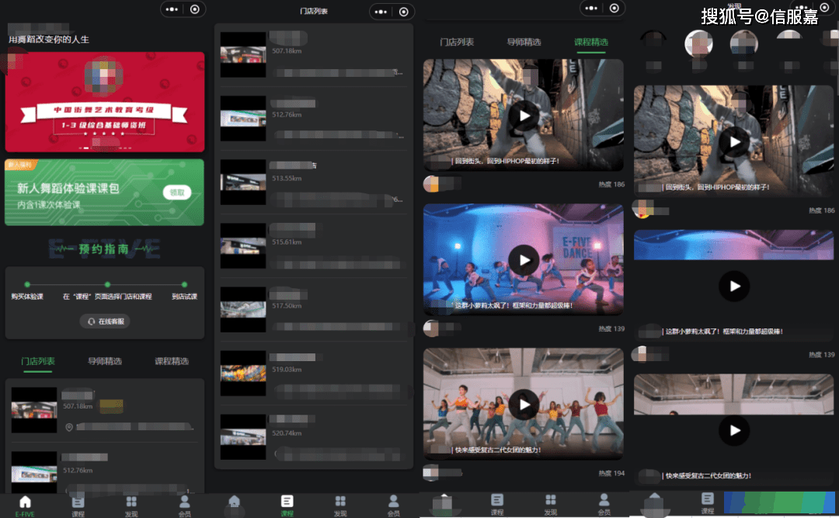Viewport: 839px width, 518px height.
Task: Open the white-circled avatar in the avatar row
Action: (x=699, y=43)
